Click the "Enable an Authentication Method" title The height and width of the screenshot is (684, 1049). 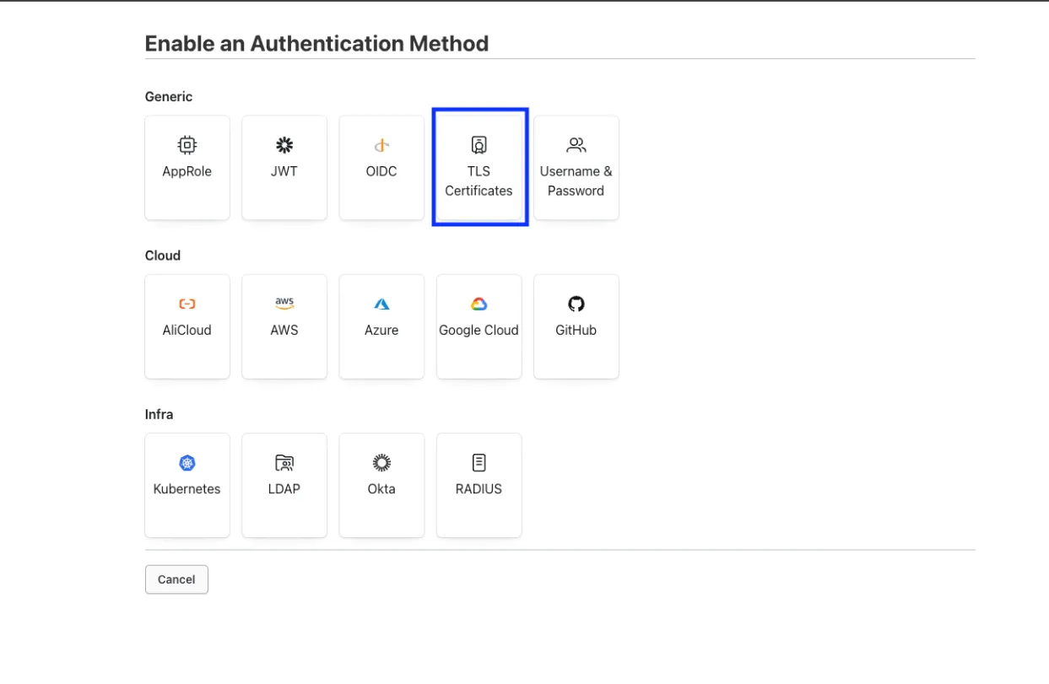(316, 44)
